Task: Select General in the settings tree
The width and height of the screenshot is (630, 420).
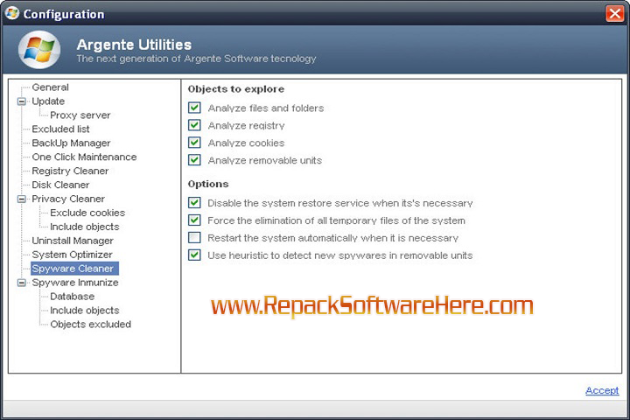Action: [x=50, y=87]
